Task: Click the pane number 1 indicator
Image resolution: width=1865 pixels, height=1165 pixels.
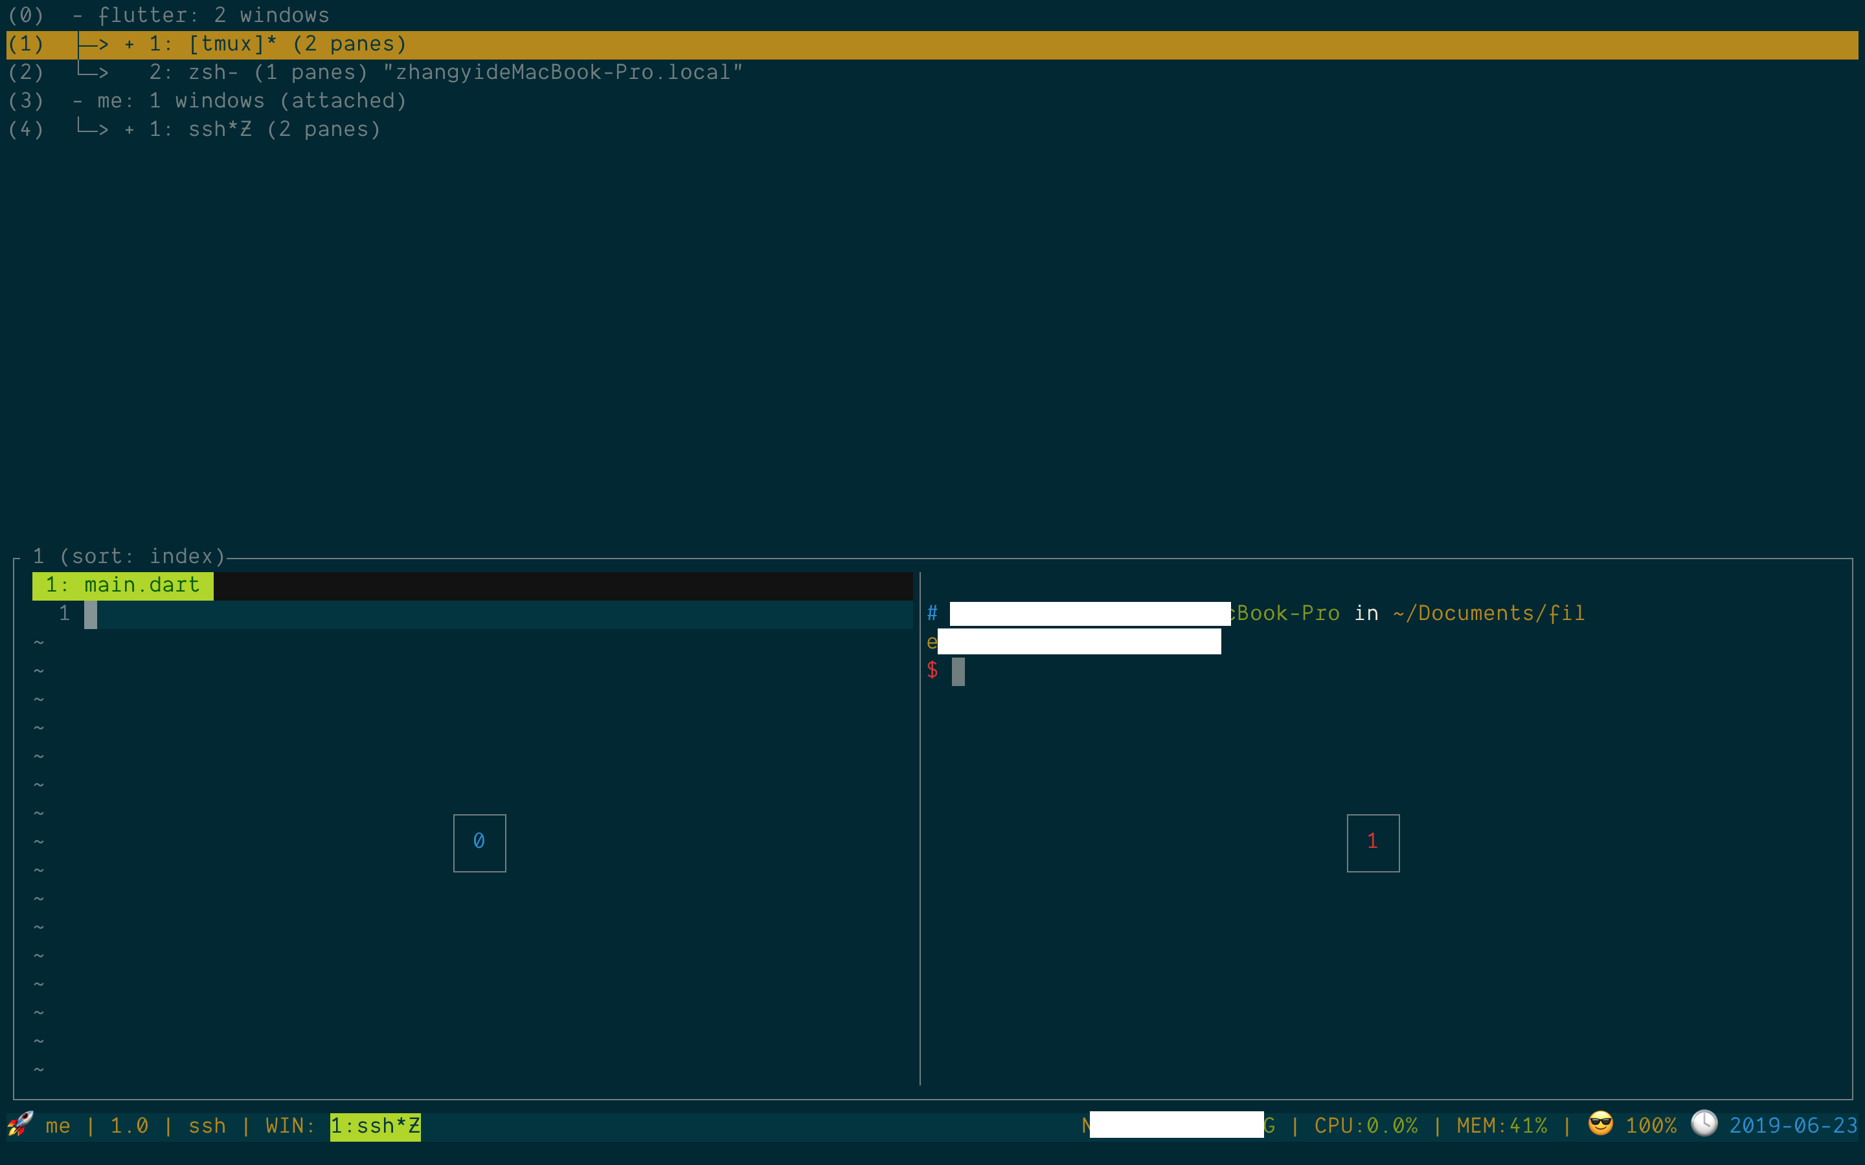Action: [x=1373, y=842]
